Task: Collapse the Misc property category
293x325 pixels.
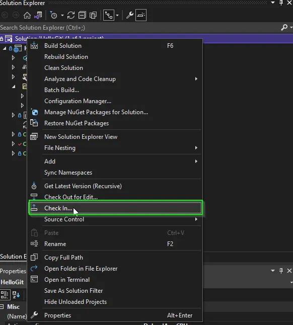Action: (x=2, y=306)
